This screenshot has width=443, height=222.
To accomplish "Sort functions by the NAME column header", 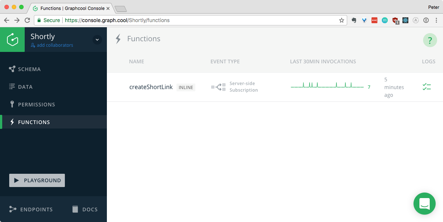I will pyautogui.click(x=136, y=61).
